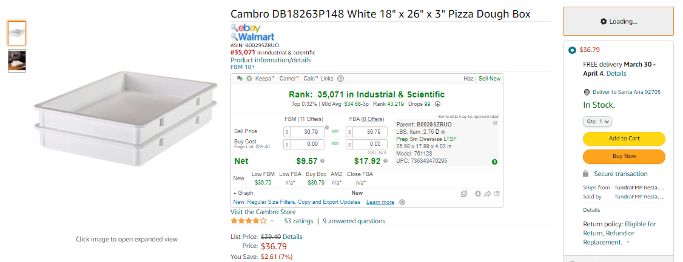Toggle the green sync between Sell Price fields
683x262 pixels.
pyautogui.click(x=335, y=132)
